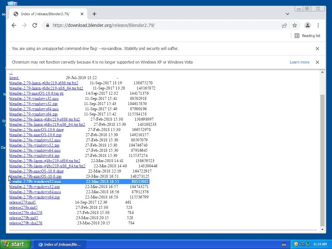332x249 pixels.
Task: Click the on-screen keyboard tray icon
Action: (284, 244)
